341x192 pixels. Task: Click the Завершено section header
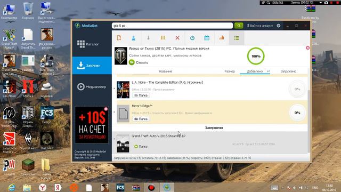coord(214,128)
